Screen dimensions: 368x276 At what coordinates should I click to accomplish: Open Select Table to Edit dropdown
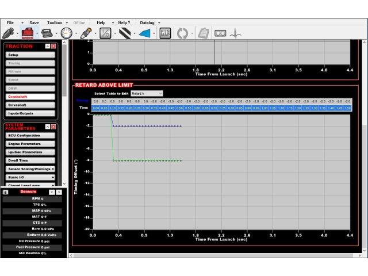[147, 93]
